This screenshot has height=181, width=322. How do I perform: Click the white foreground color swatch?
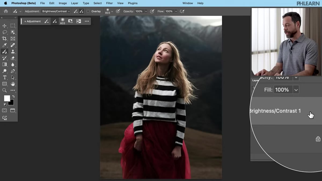7,98
